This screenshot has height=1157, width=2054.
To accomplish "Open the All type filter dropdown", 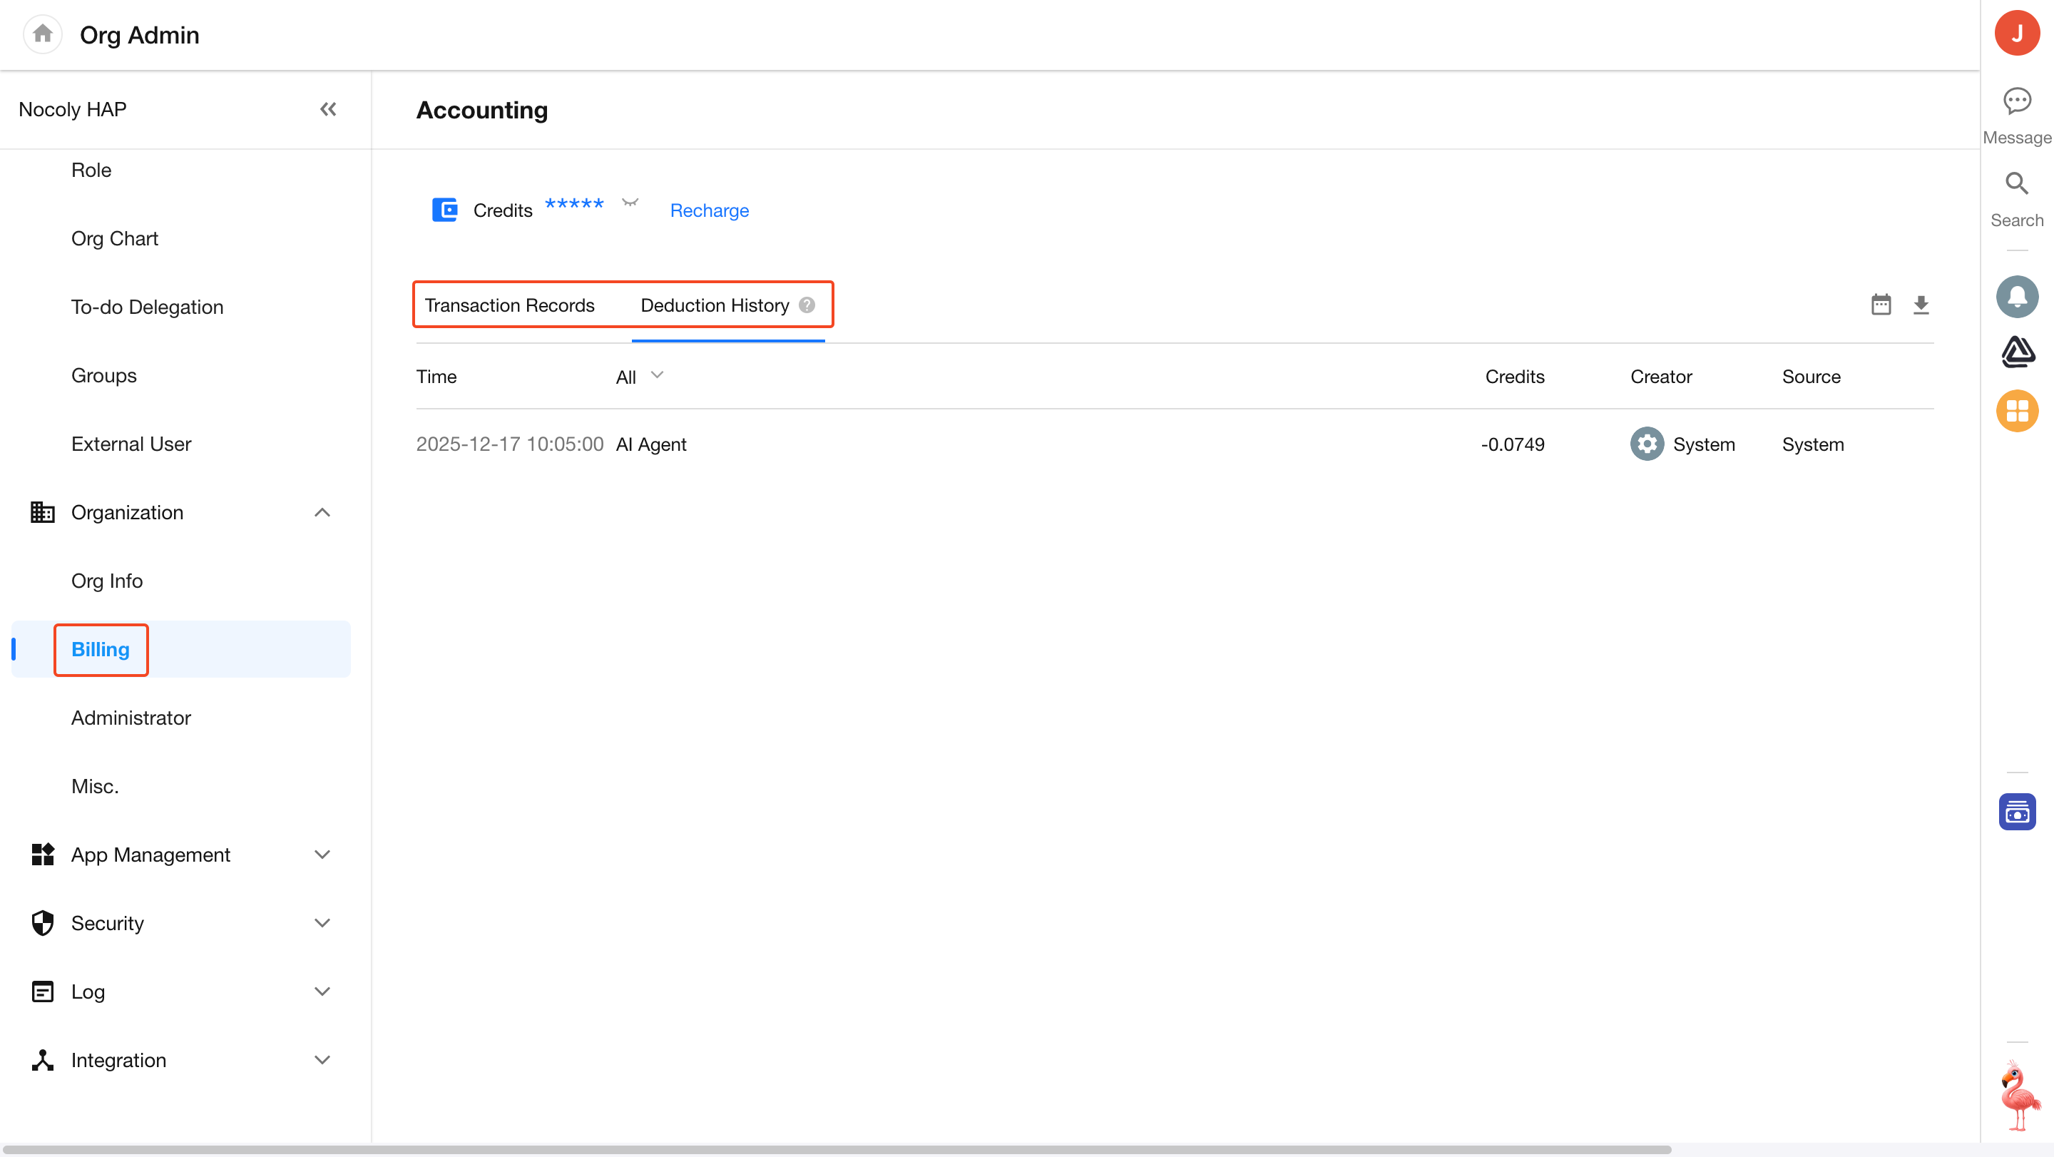I will 639,377.
